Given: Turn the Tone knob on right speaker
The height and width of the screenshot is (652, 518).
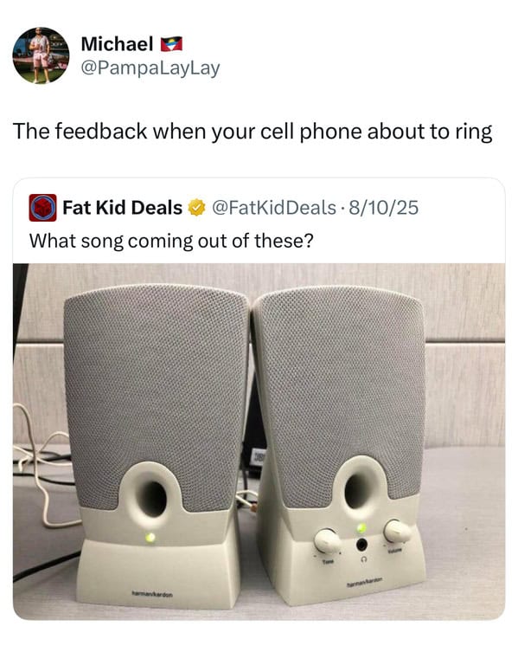Looking at the screenshot, I should (327, 540).
